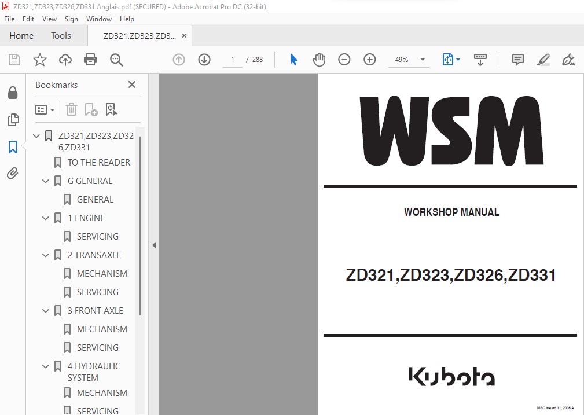This screenshot has height=415, width=584.
Task: Open SERVICING bookmark under 1 ENGINE
Action: 98,237
